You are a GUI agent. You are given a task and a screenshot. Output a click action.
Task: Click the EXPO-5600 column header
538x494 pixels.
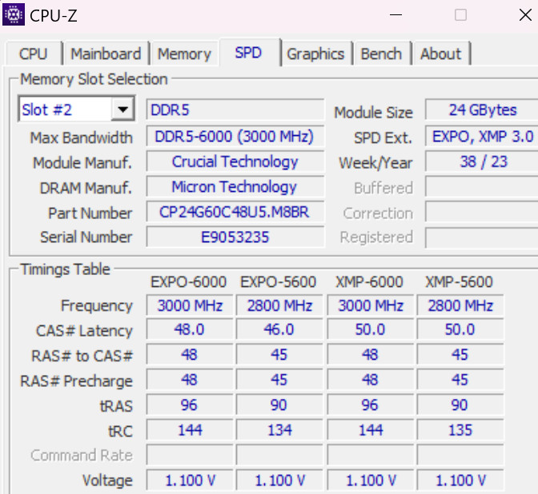pyautogui.click(x=279, y=282)
